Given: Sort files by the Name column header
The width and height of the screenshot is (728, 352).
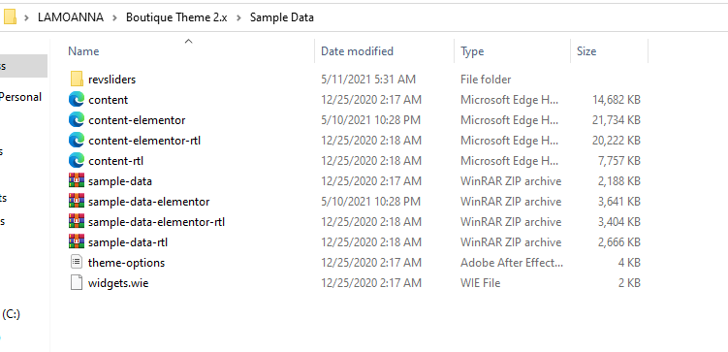Looking at the screenshot, I should tap(83, 51).
